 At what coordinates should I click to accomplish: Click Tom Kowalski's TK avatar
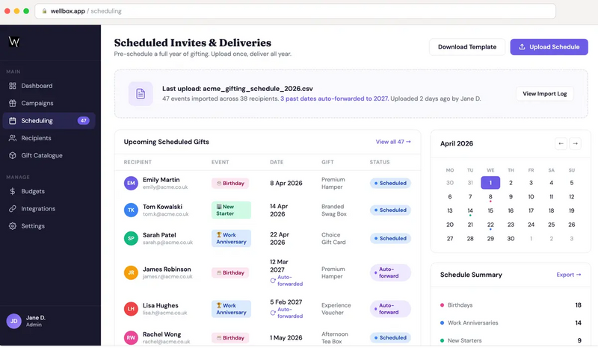click(x=131, y=210)
